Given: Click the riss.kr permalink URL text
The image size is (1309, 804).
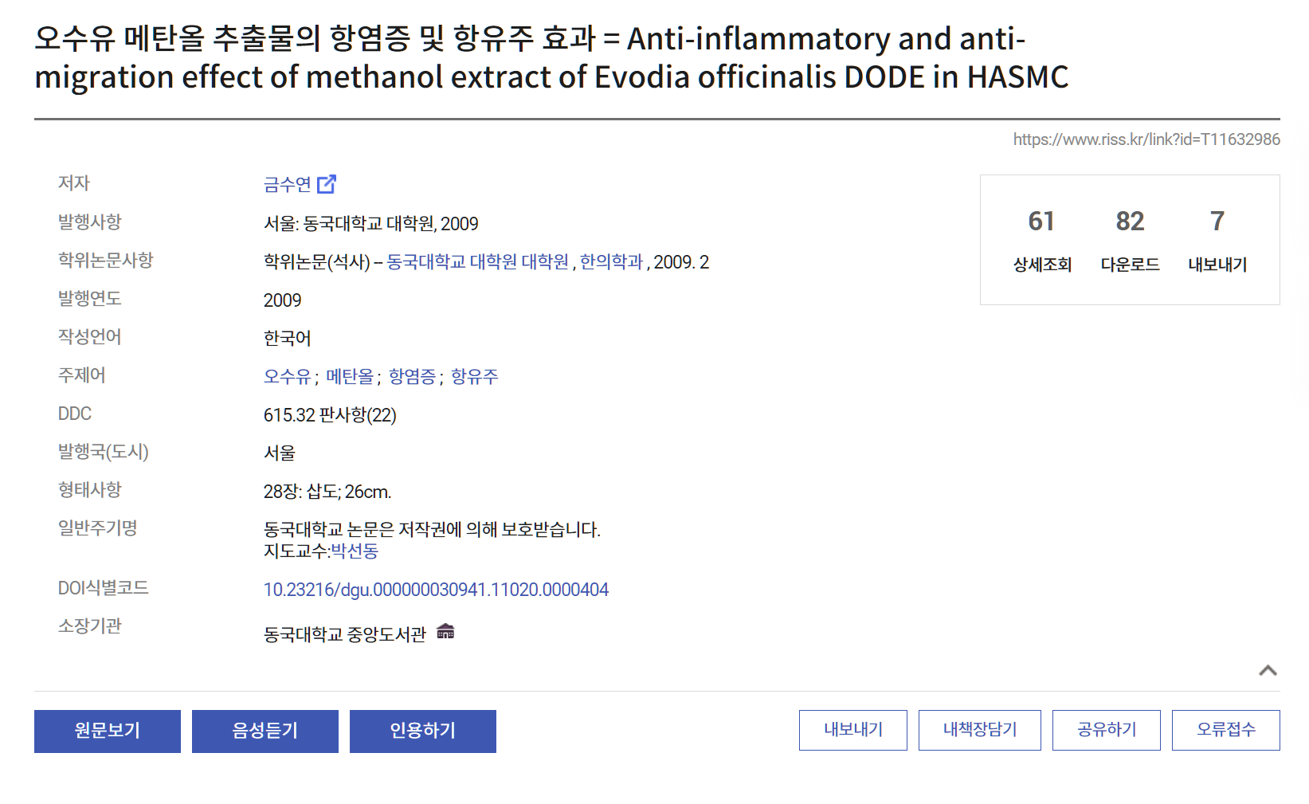Looking at the screenshot, I should tap(1146, 139).
